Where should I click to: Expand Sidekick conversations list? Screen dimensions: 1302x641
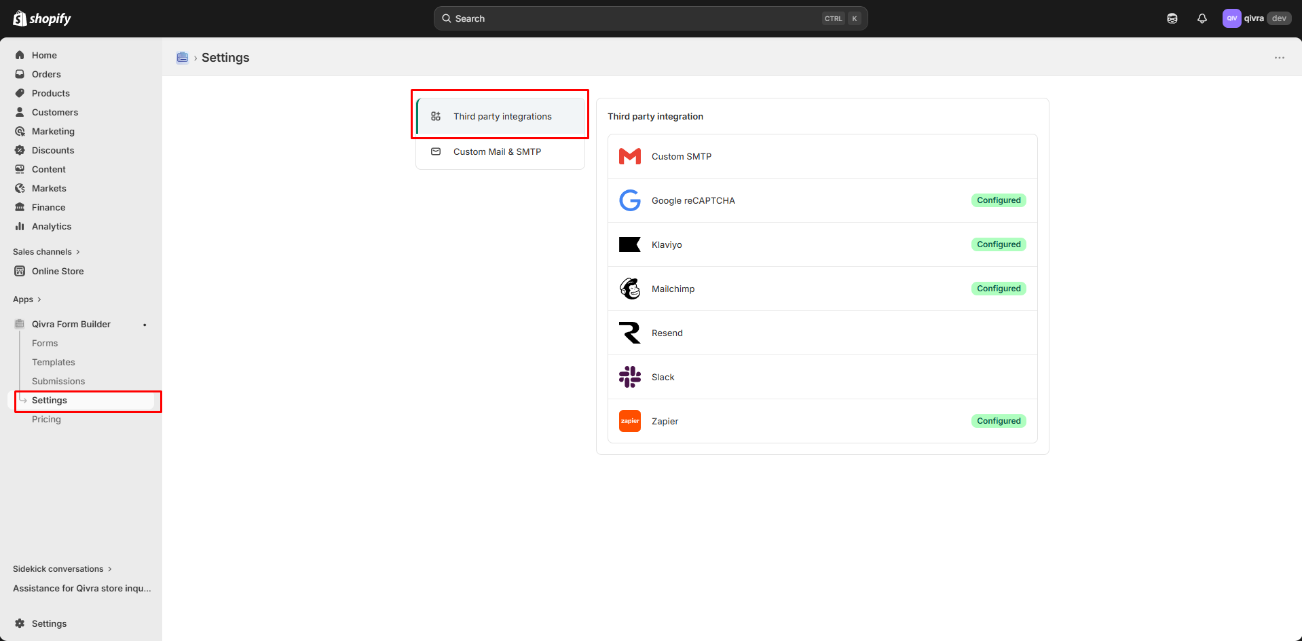click(62, 569)
